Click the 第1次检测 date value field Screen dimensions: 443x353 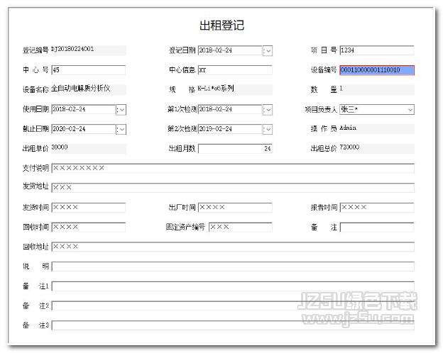230,109
